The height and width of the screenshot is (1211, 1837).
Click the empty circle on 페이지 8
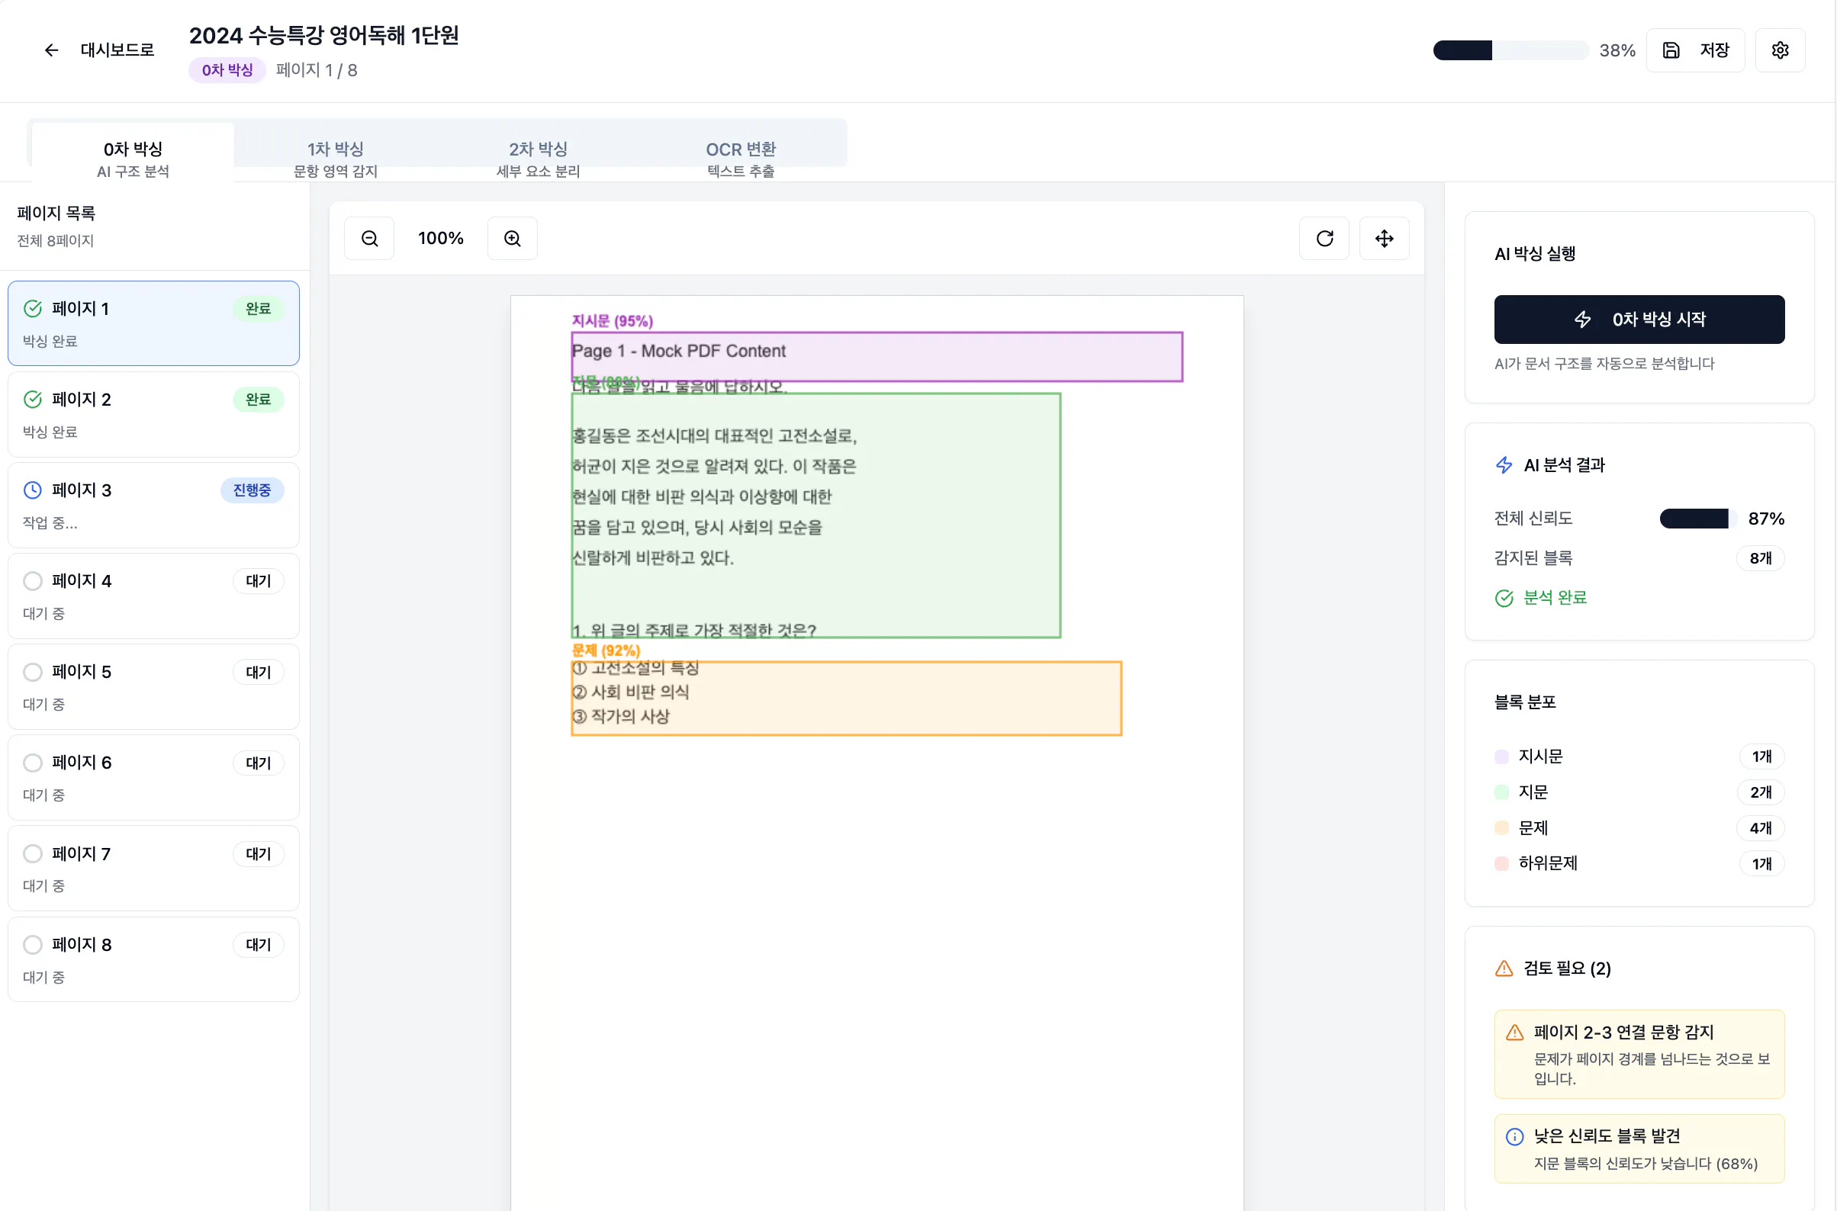33,945
